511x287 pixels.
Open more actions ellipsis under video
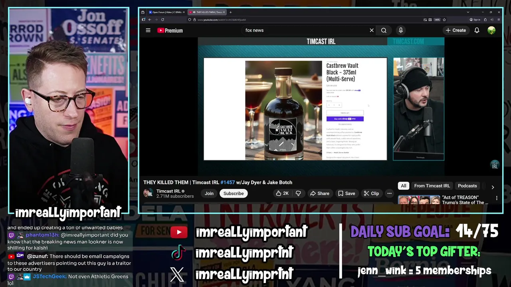[389, 193]
